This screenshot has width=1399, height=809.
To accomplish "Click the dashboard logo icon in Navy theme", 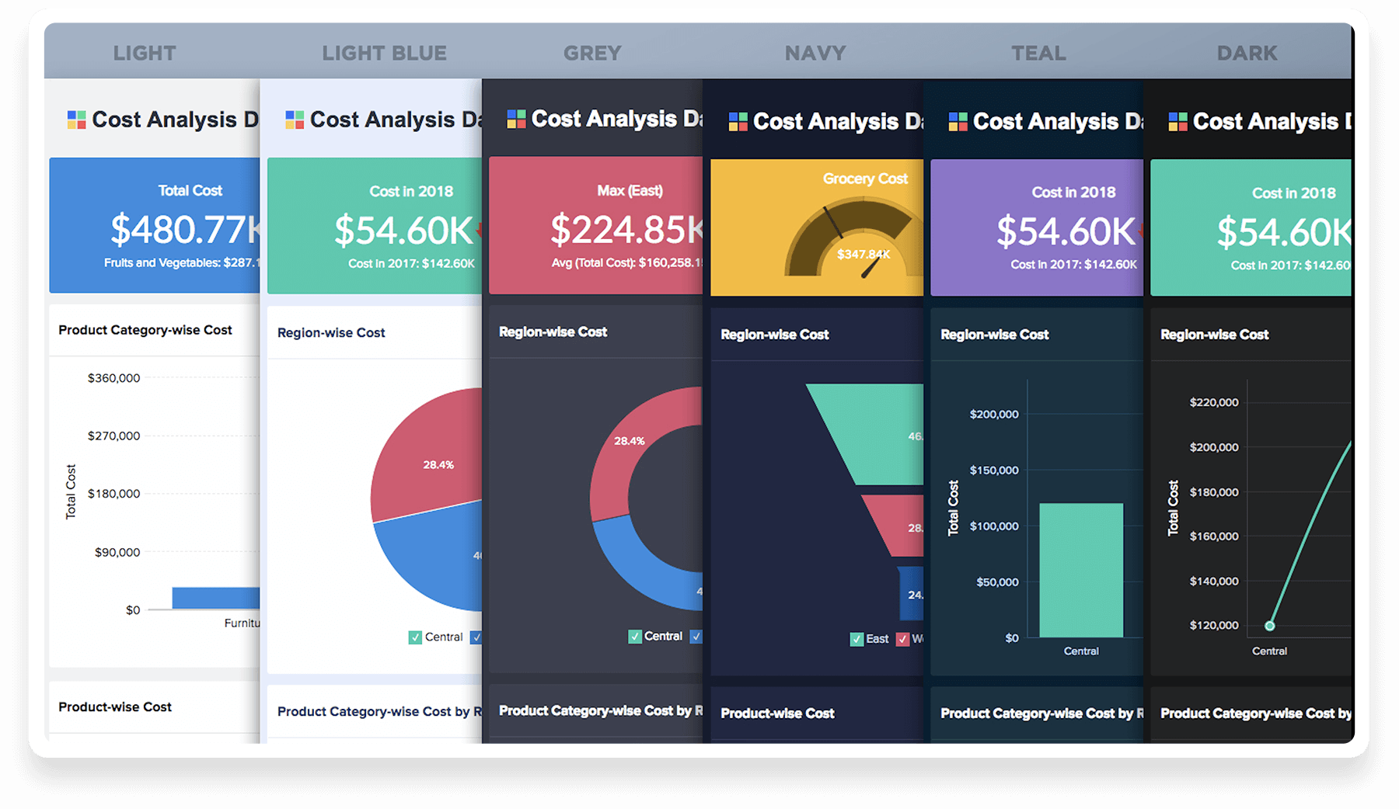I will tap(738, 122).
